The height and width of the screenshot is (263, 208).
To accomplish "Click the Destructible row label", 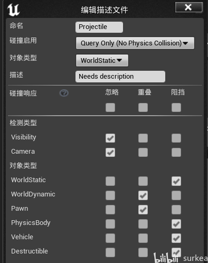I will point(30,251).
